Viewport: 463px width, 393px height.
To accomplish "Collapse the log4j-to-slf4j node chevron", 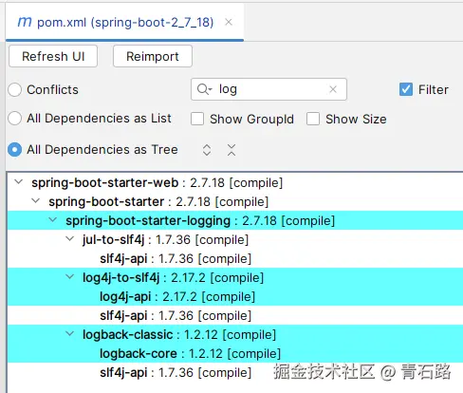I will (69, 277).
